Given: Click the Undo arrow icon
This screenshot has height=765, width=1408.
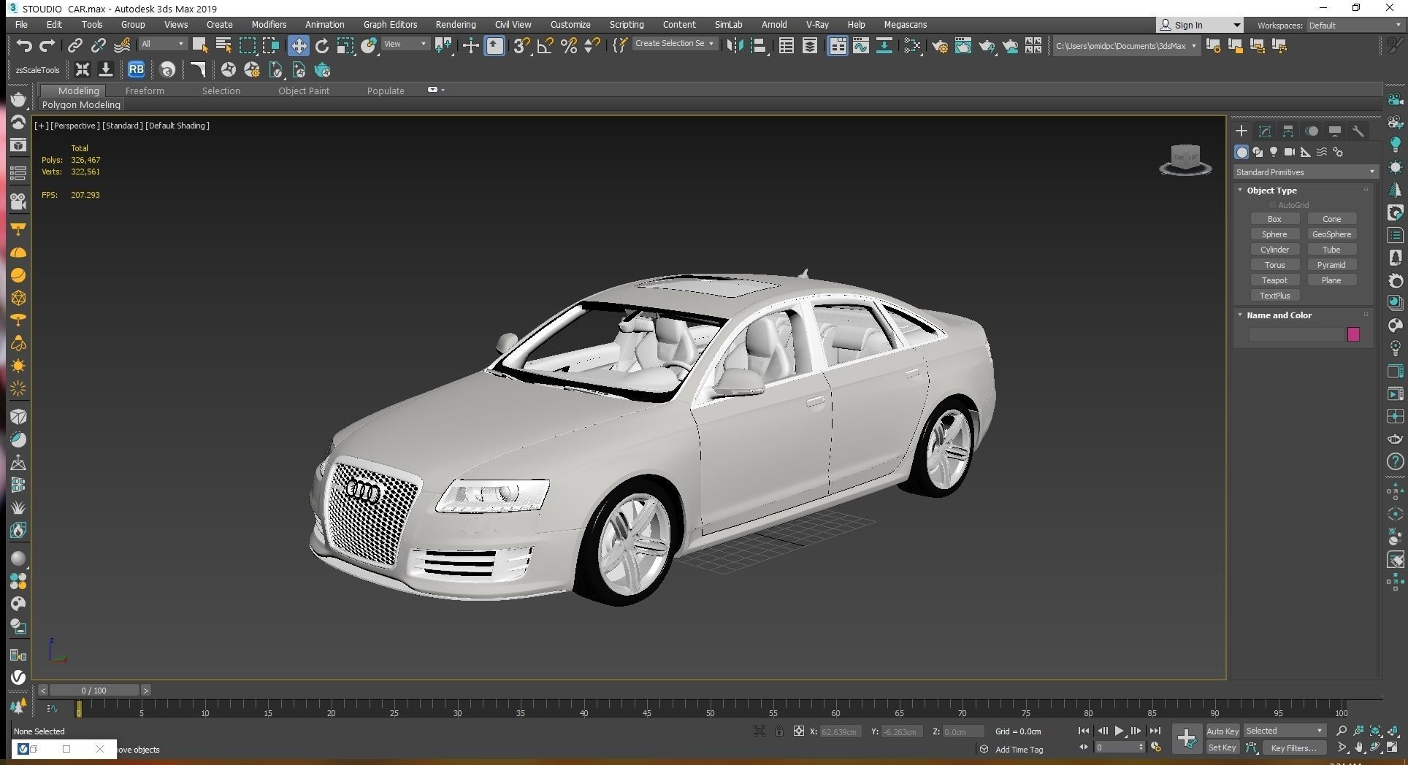Looking at the screenshot, I should (24, 46).
